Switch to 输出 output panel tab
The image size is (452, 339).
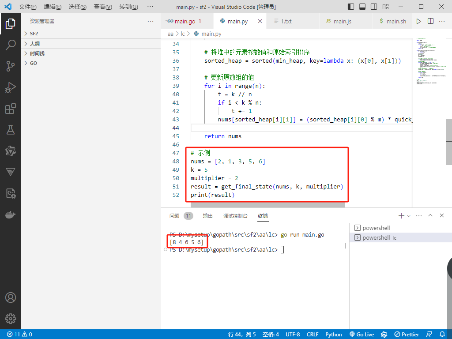pos(207,216)
